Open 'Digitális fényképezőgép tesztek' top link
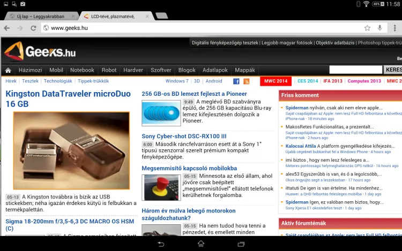The image size is (402, 251). tap(225, 43)
